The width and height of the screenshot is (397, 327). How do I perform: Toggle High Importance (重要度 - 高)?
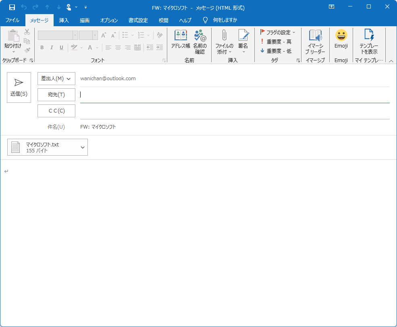[x=276, y=42]
